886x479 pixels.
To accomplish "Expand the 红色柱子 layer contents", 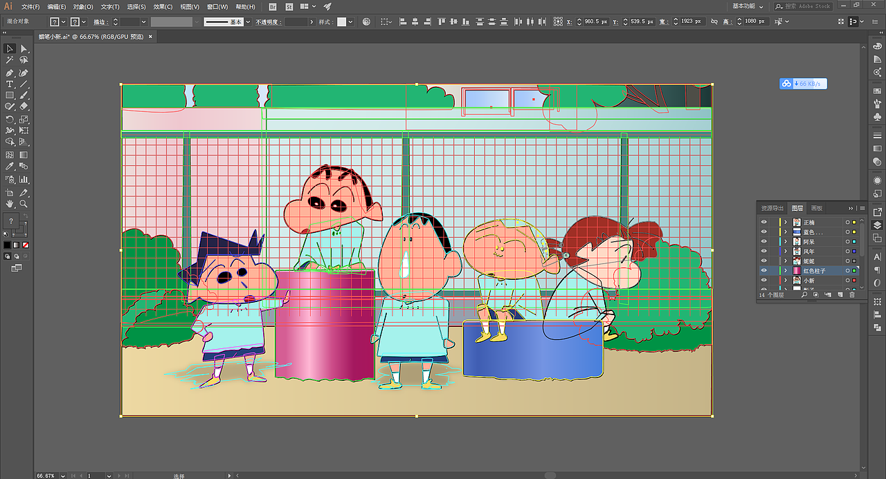I will click(x=786, y=271).
